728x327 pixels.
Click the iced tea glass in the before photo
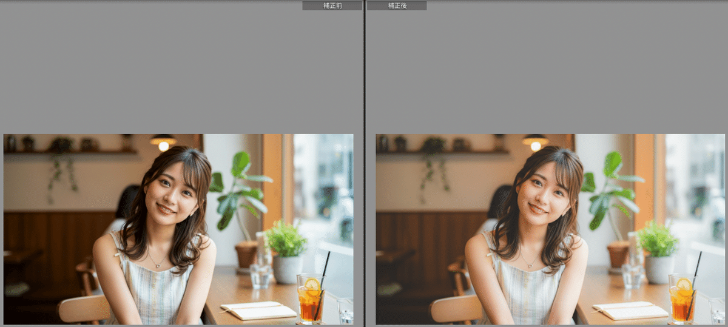pos(310,300)
